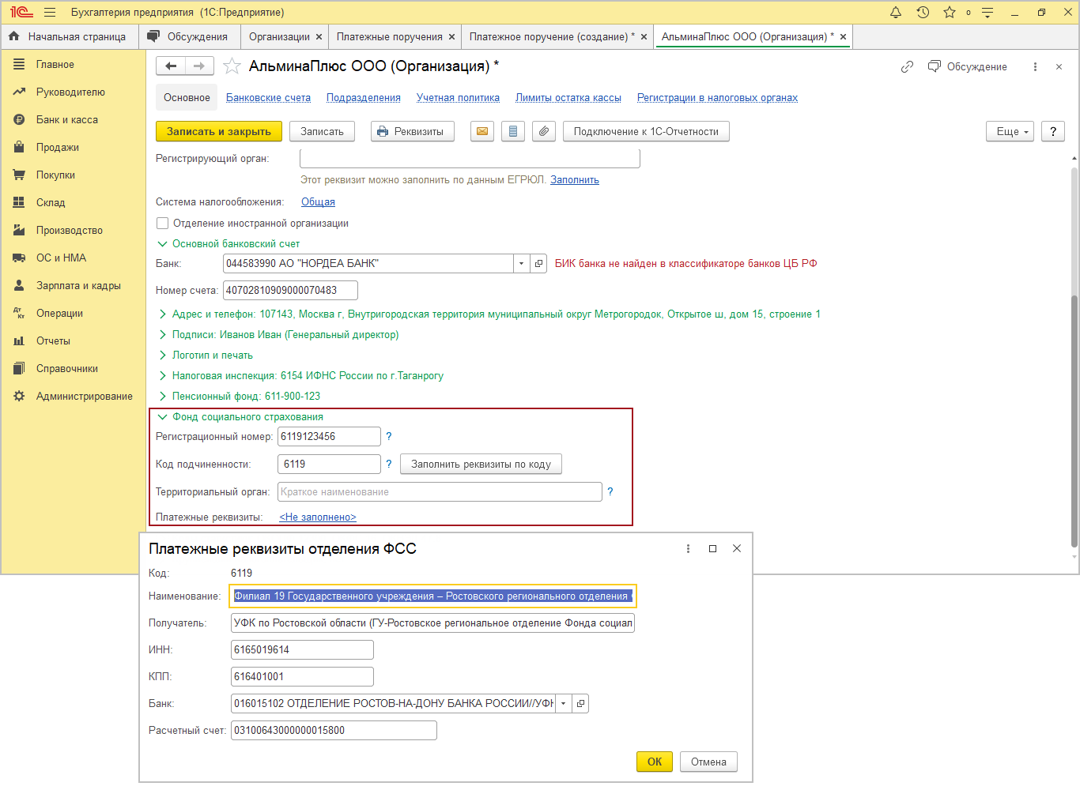The width and height of the screenshot is (1080, 790).
Task: Click Заполнить реквизиты по коду button
Action: tap(481, 465)
